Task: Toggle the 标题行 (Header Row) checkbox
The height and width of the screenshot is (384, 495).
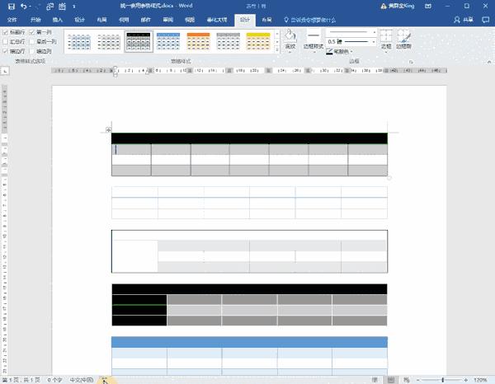Action: pyautogui.click(x=5, y=32)
